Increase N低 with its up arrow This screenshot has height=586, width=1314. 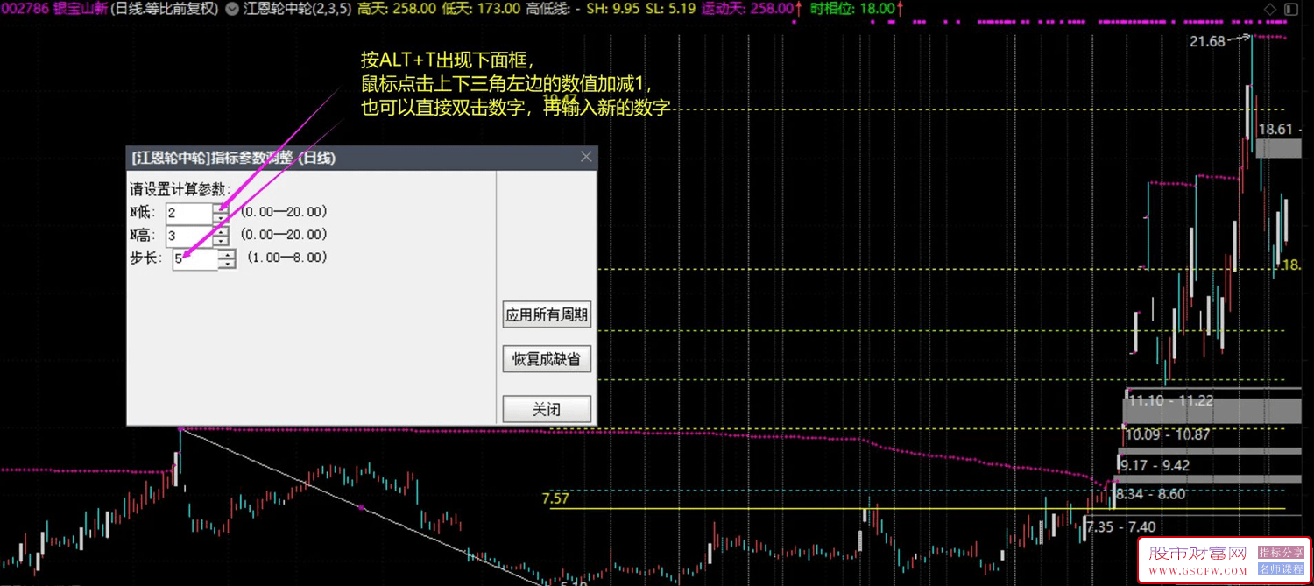tap(222, 208)
